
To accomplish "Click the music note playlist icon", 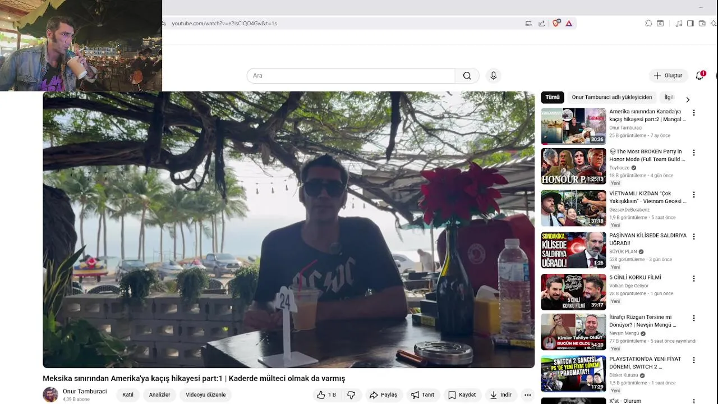I will (679, 24).
